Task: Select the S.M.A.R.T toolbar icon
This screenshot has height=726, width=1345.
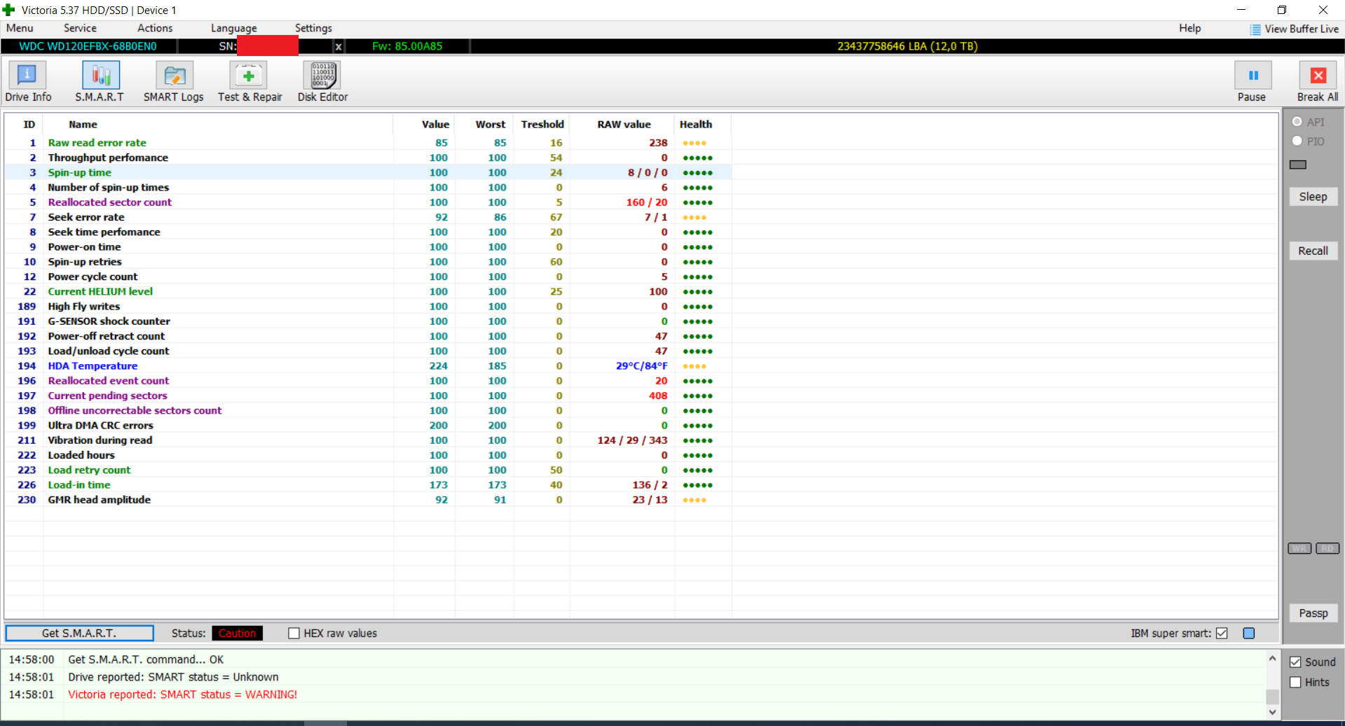Action: tap(100, 81)
